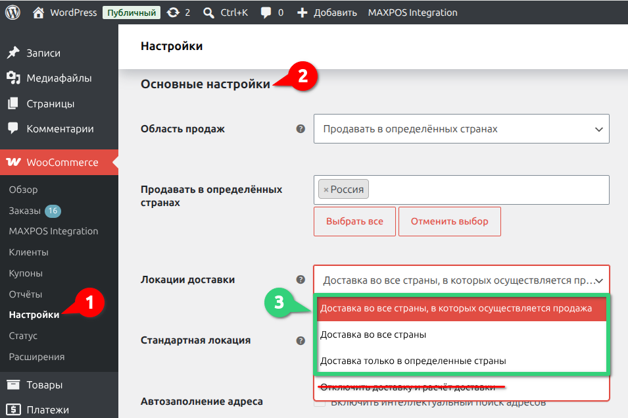Screen dimensions: 628x418
Task: Open Настройки submenu item
Action: coord(34,315)
